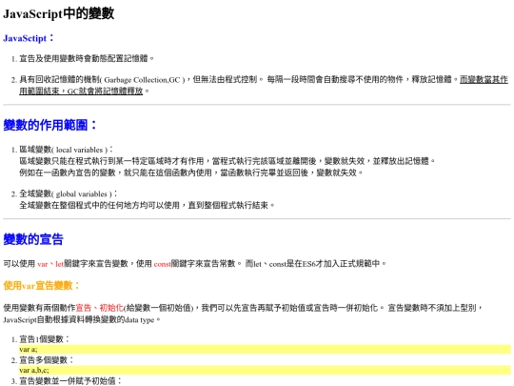Click the red keyword 'const' in the declaration sentence
Viewport: 514px width, 386px height.
(163, 264)
